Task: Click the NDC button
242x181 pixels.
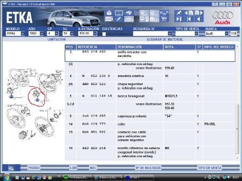Action: point(93,168)
